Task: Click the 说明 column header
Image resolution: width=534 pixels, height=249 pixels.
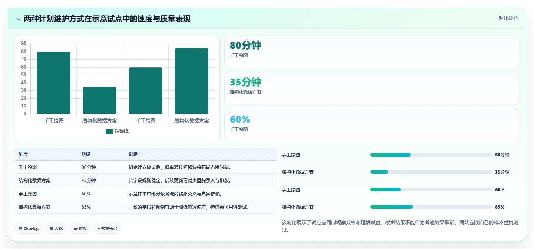Action: (x=133, y=154)
